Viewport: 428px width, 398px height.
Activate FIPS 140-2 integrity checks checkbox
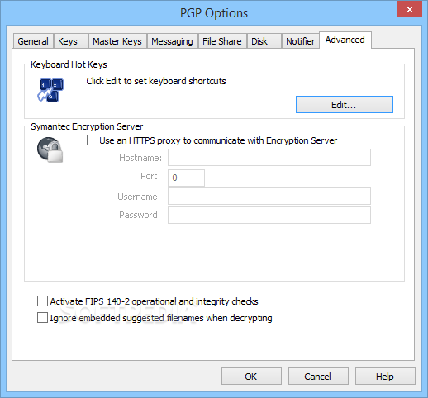pos(42,301)
